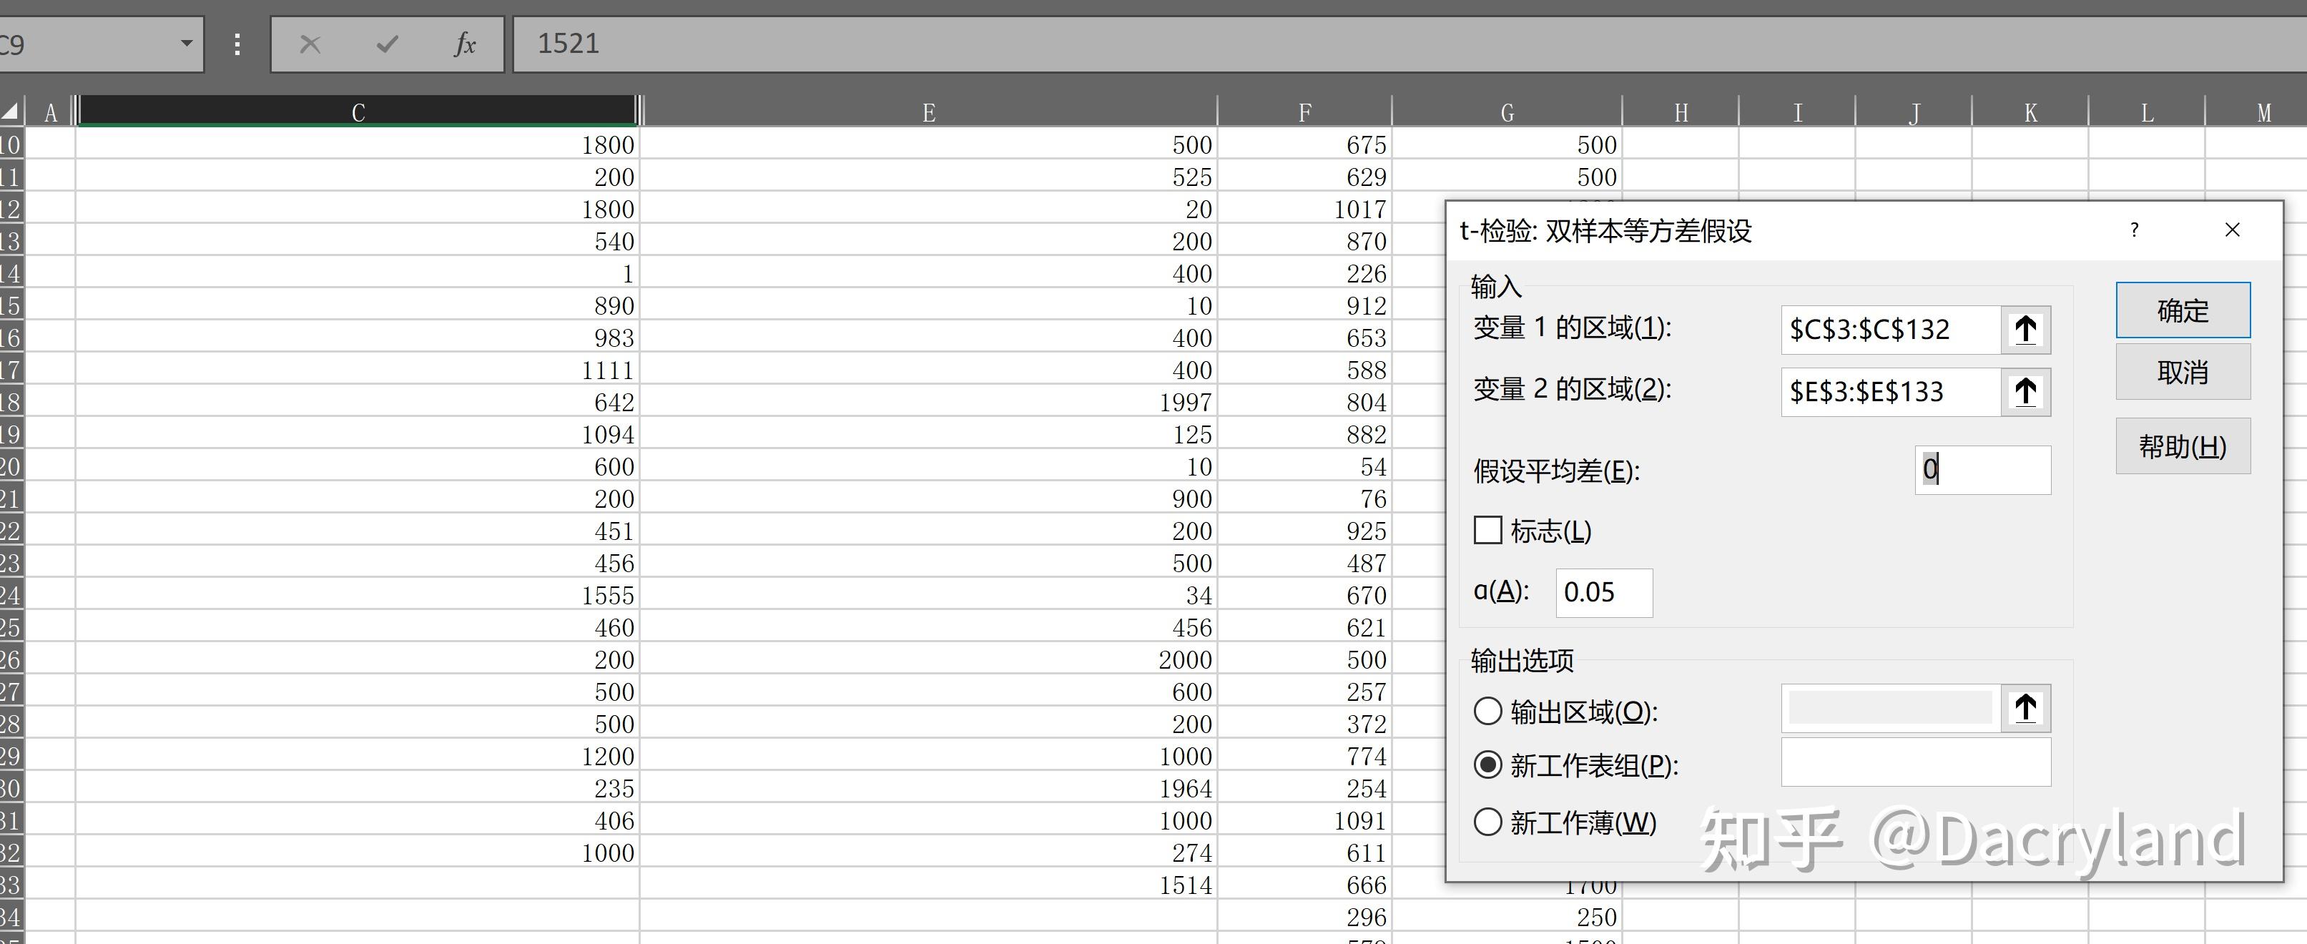Click the dialog question mark help icon

click(x=2134, y=230)
